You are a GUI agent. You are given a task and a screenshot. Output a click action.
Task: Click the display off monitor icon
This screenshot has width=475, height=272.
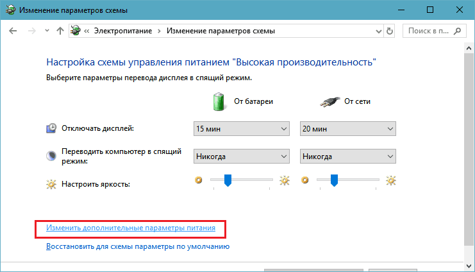tap(51, 128)
